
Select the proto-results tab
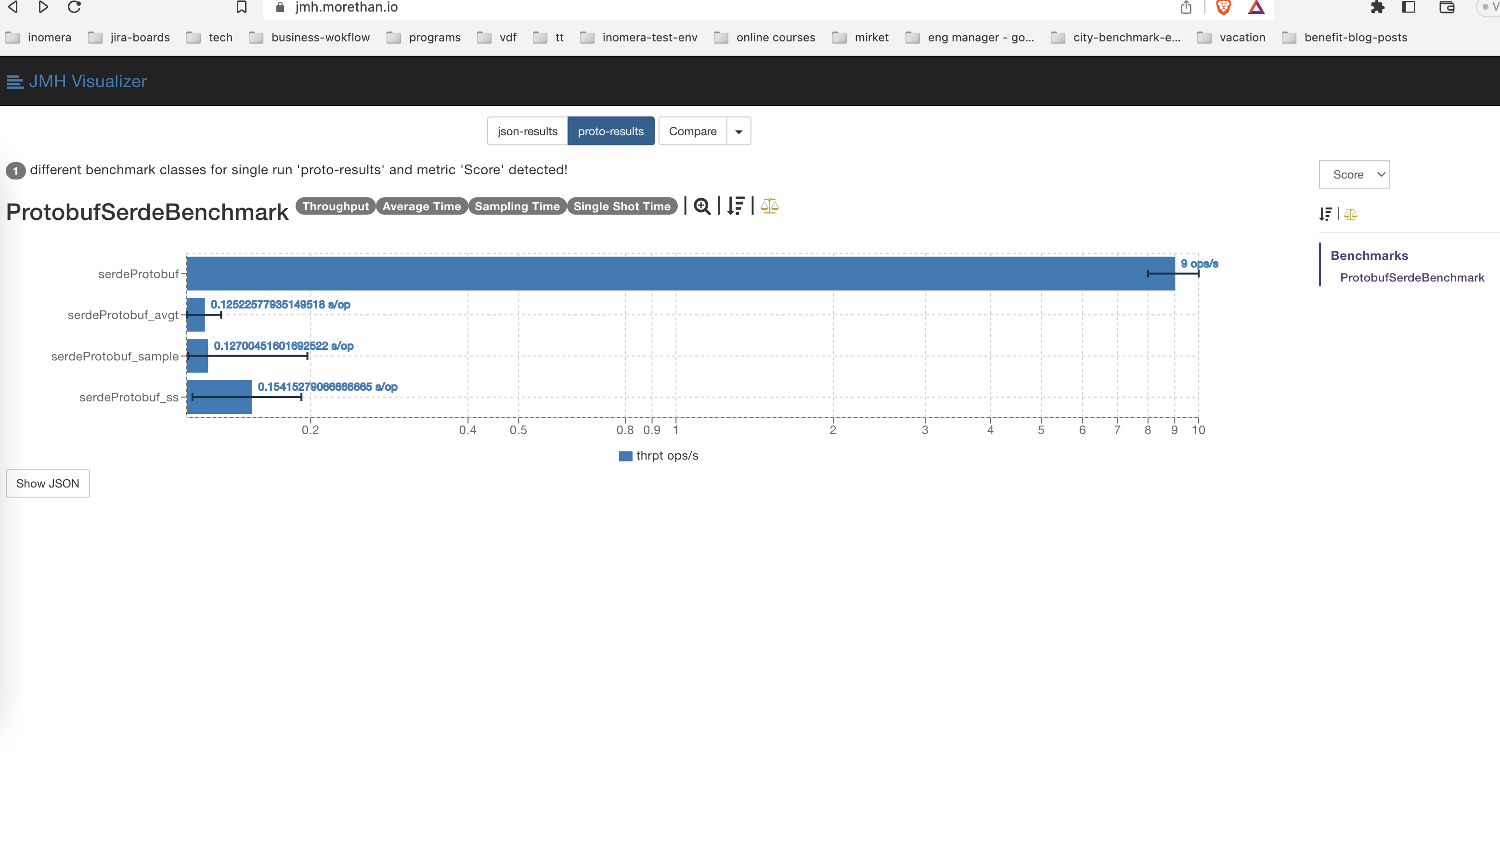610,131
